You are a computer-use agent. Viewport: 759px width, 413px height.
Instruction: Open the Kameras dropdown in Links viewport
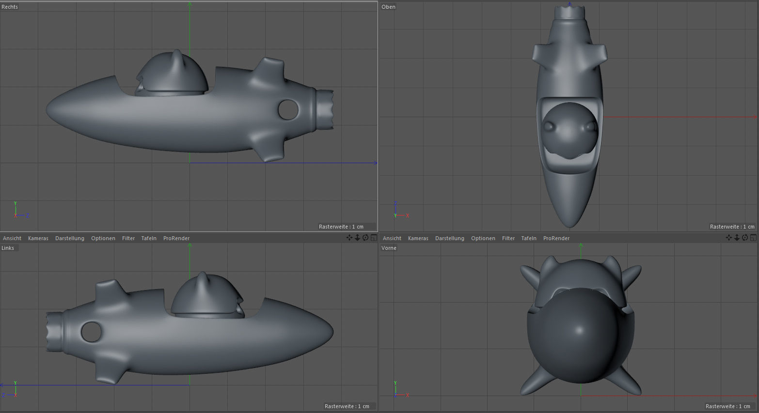pyautogui.click(x=38, y=238)
